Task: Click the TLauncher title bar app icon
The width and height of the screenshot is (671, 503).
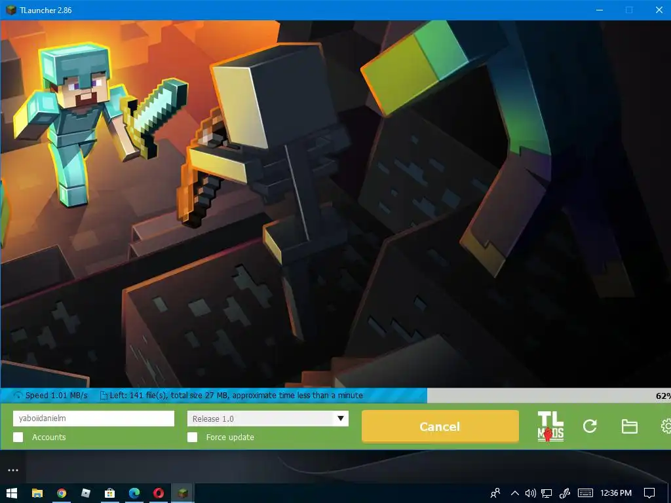Action: pos(10,10)
